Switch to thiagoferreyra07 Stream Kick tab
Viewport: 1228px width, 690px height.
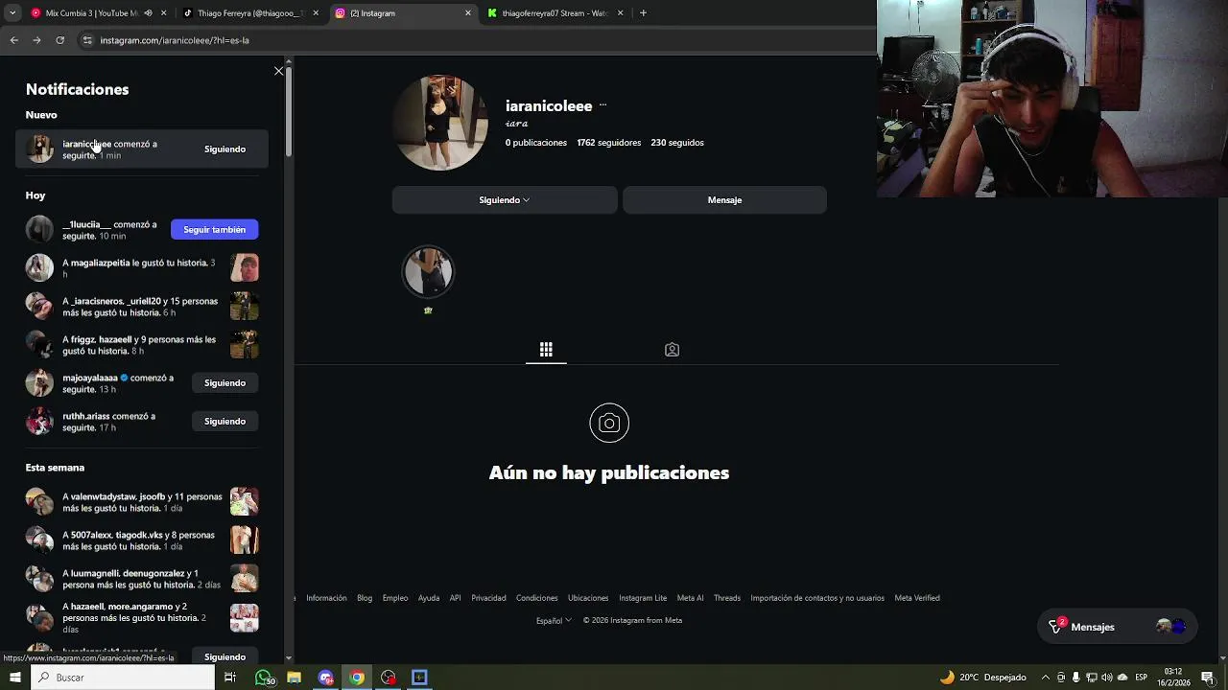(555, 13)
